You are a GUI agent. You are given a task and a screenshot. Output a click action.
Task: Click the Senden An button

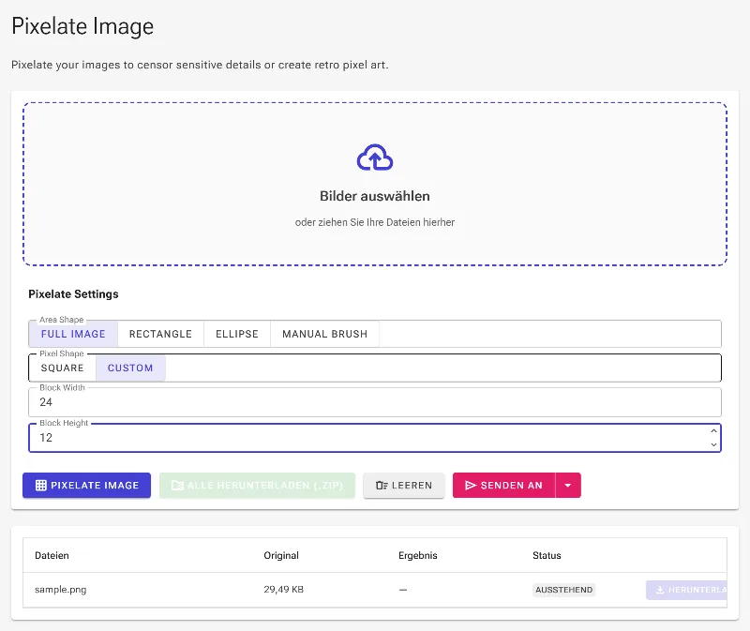click(503, 485)
